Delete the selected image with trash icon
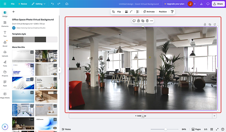Screen dimensions: 226x132 147,21
